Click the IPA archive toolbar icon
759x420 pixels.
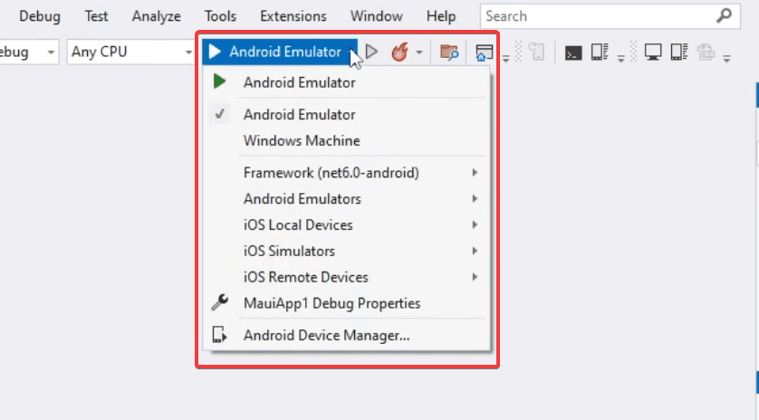[x=706, y=52]
